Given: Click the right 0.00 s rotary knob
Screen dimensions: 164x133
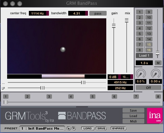Looking at the screenshot, I should (x=156, y=74).
